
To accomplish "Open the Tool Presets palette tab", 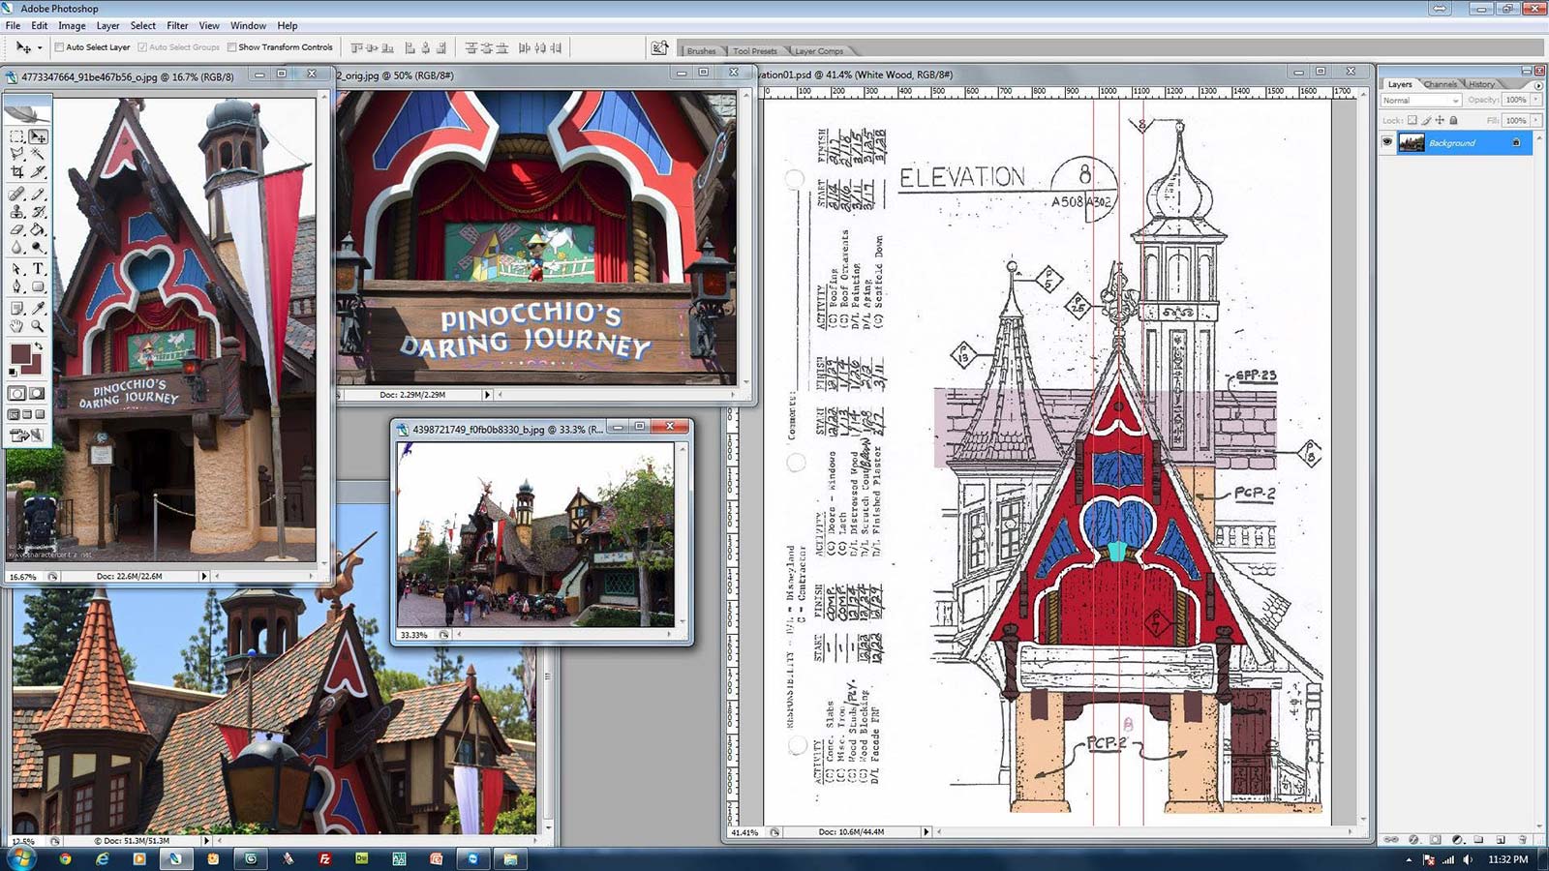I will pos(754,51).
